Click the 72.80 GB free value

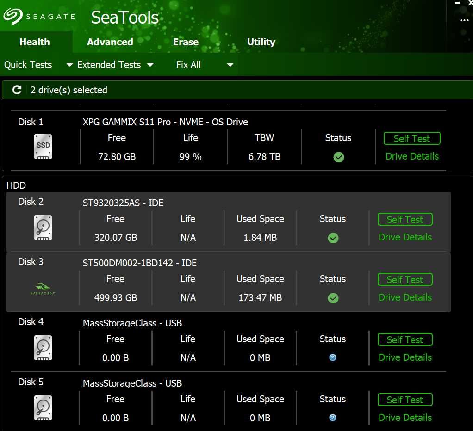pyautogui.click(x=117, y=157)
